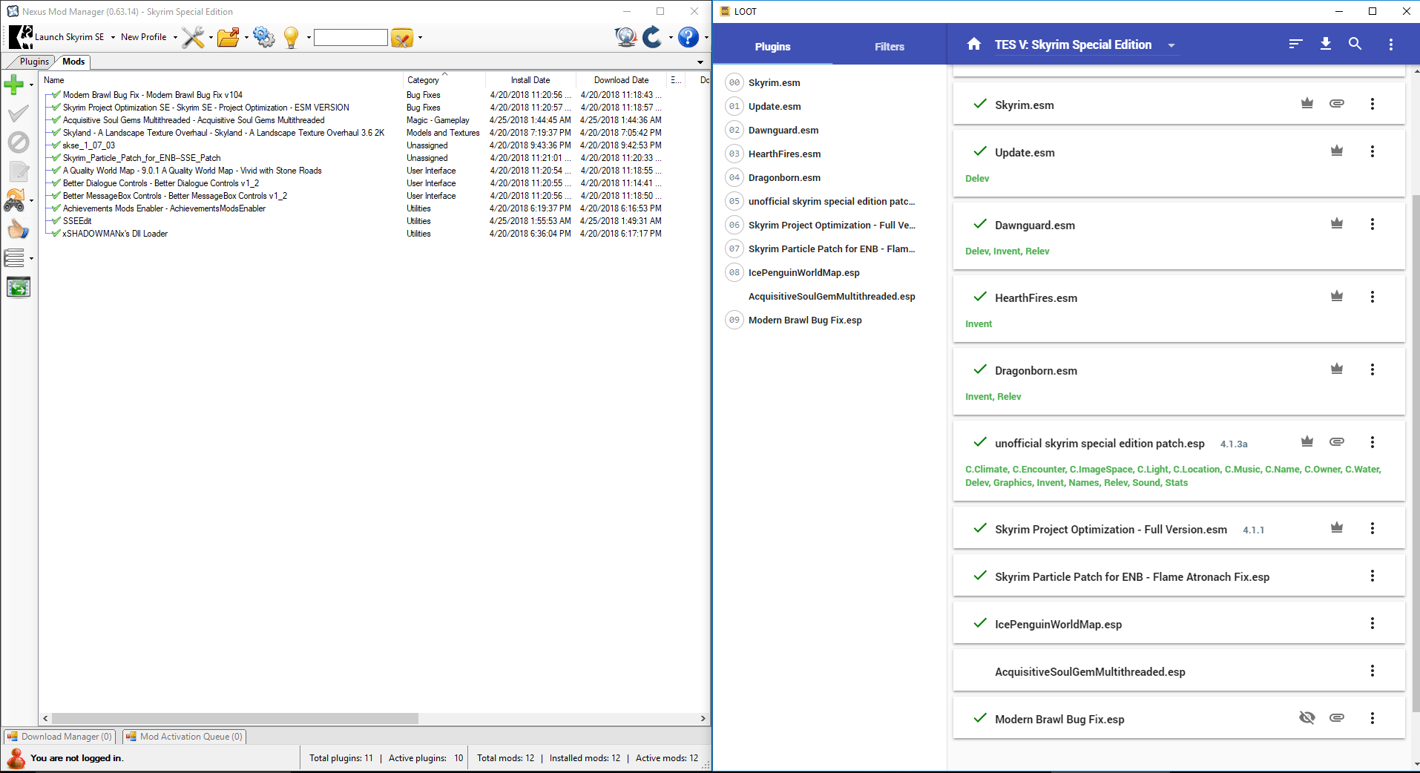Click the LOOT sort plugins icon

(x=1295, y=45)
